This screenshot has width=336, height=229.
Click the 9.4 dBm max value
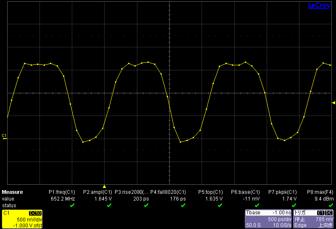[324, 199]
